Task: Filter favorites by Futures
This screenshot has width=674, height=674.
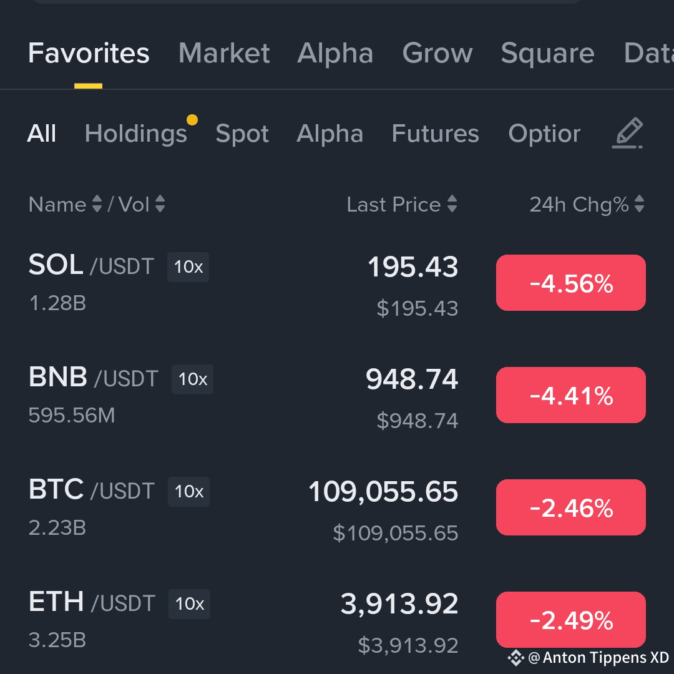Action: click(435, 134)
